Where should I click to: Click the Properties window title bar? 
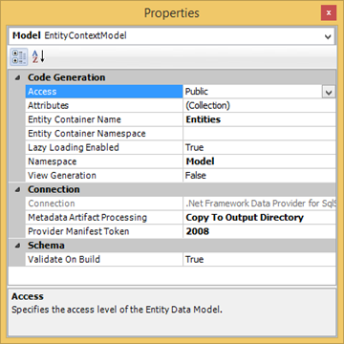pyautogui.click(x=172, y=13)
